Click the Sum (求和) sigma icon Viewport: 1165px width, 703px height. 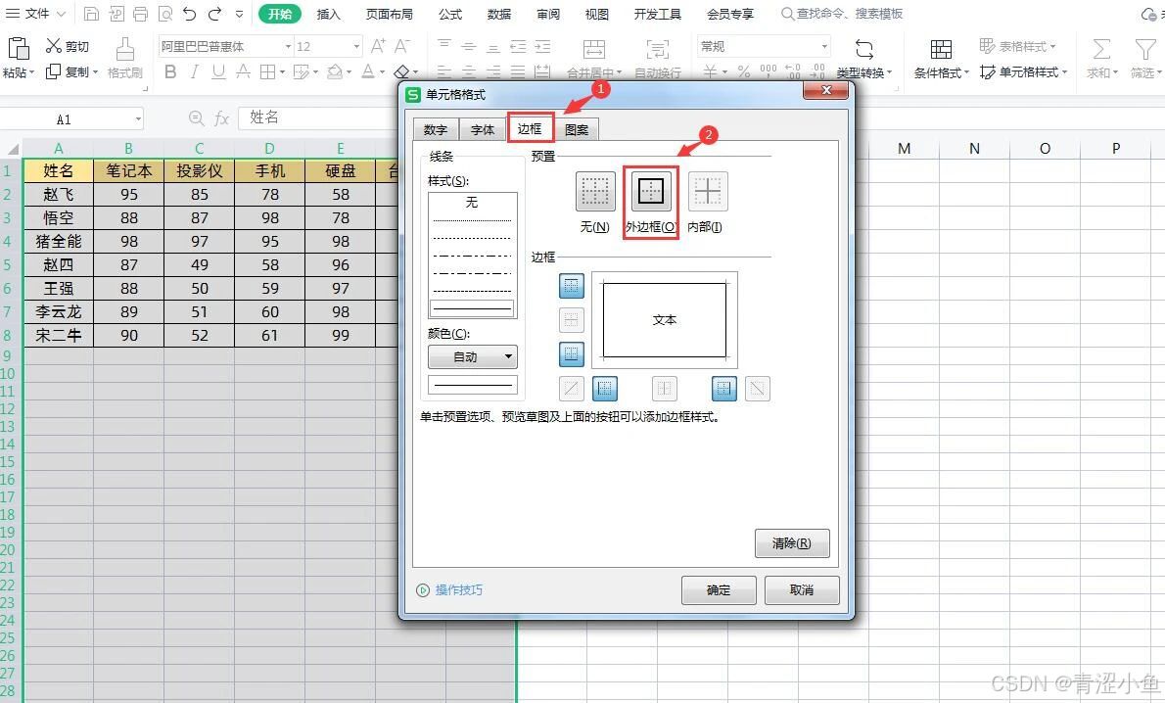click(x=1101, y=49)
